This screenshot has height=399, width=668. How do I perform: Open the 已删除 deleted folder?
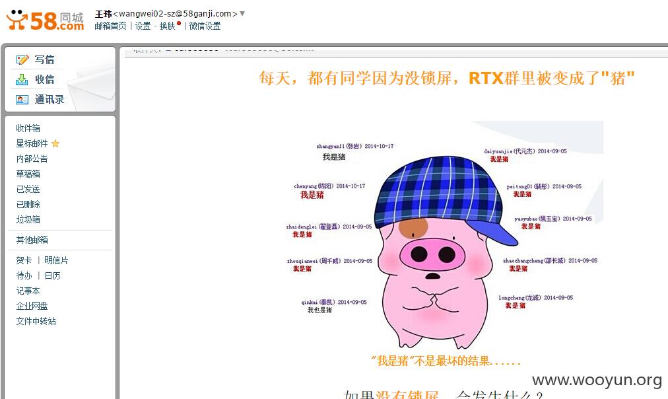(28, 204)
